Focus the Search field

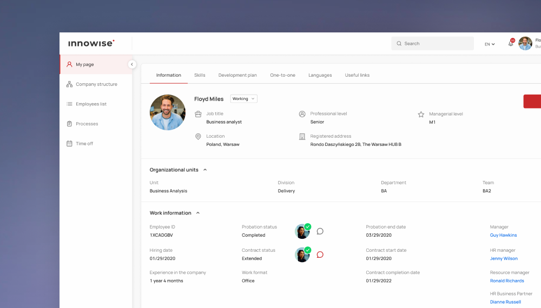coord(432,43)
